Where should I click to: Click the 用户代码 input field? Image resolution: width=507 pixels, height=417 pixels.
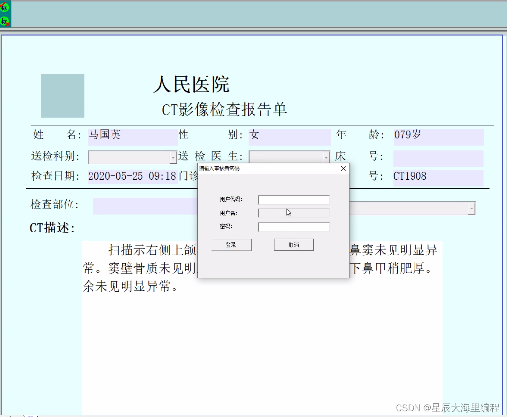pyautogui.click(x=294, y=200)
